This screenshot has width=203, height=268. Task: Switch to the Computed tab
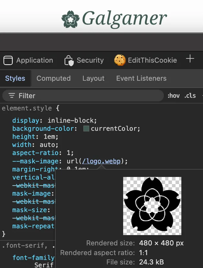pos(53,78)
